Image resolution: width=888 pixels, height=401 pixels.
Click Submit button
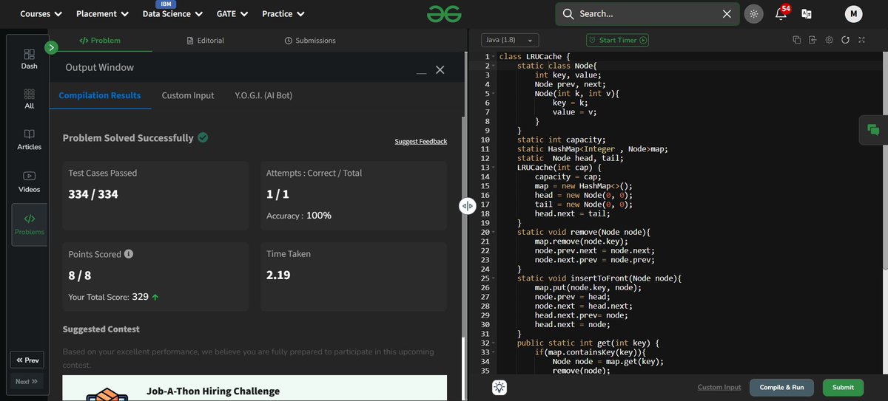843,387
